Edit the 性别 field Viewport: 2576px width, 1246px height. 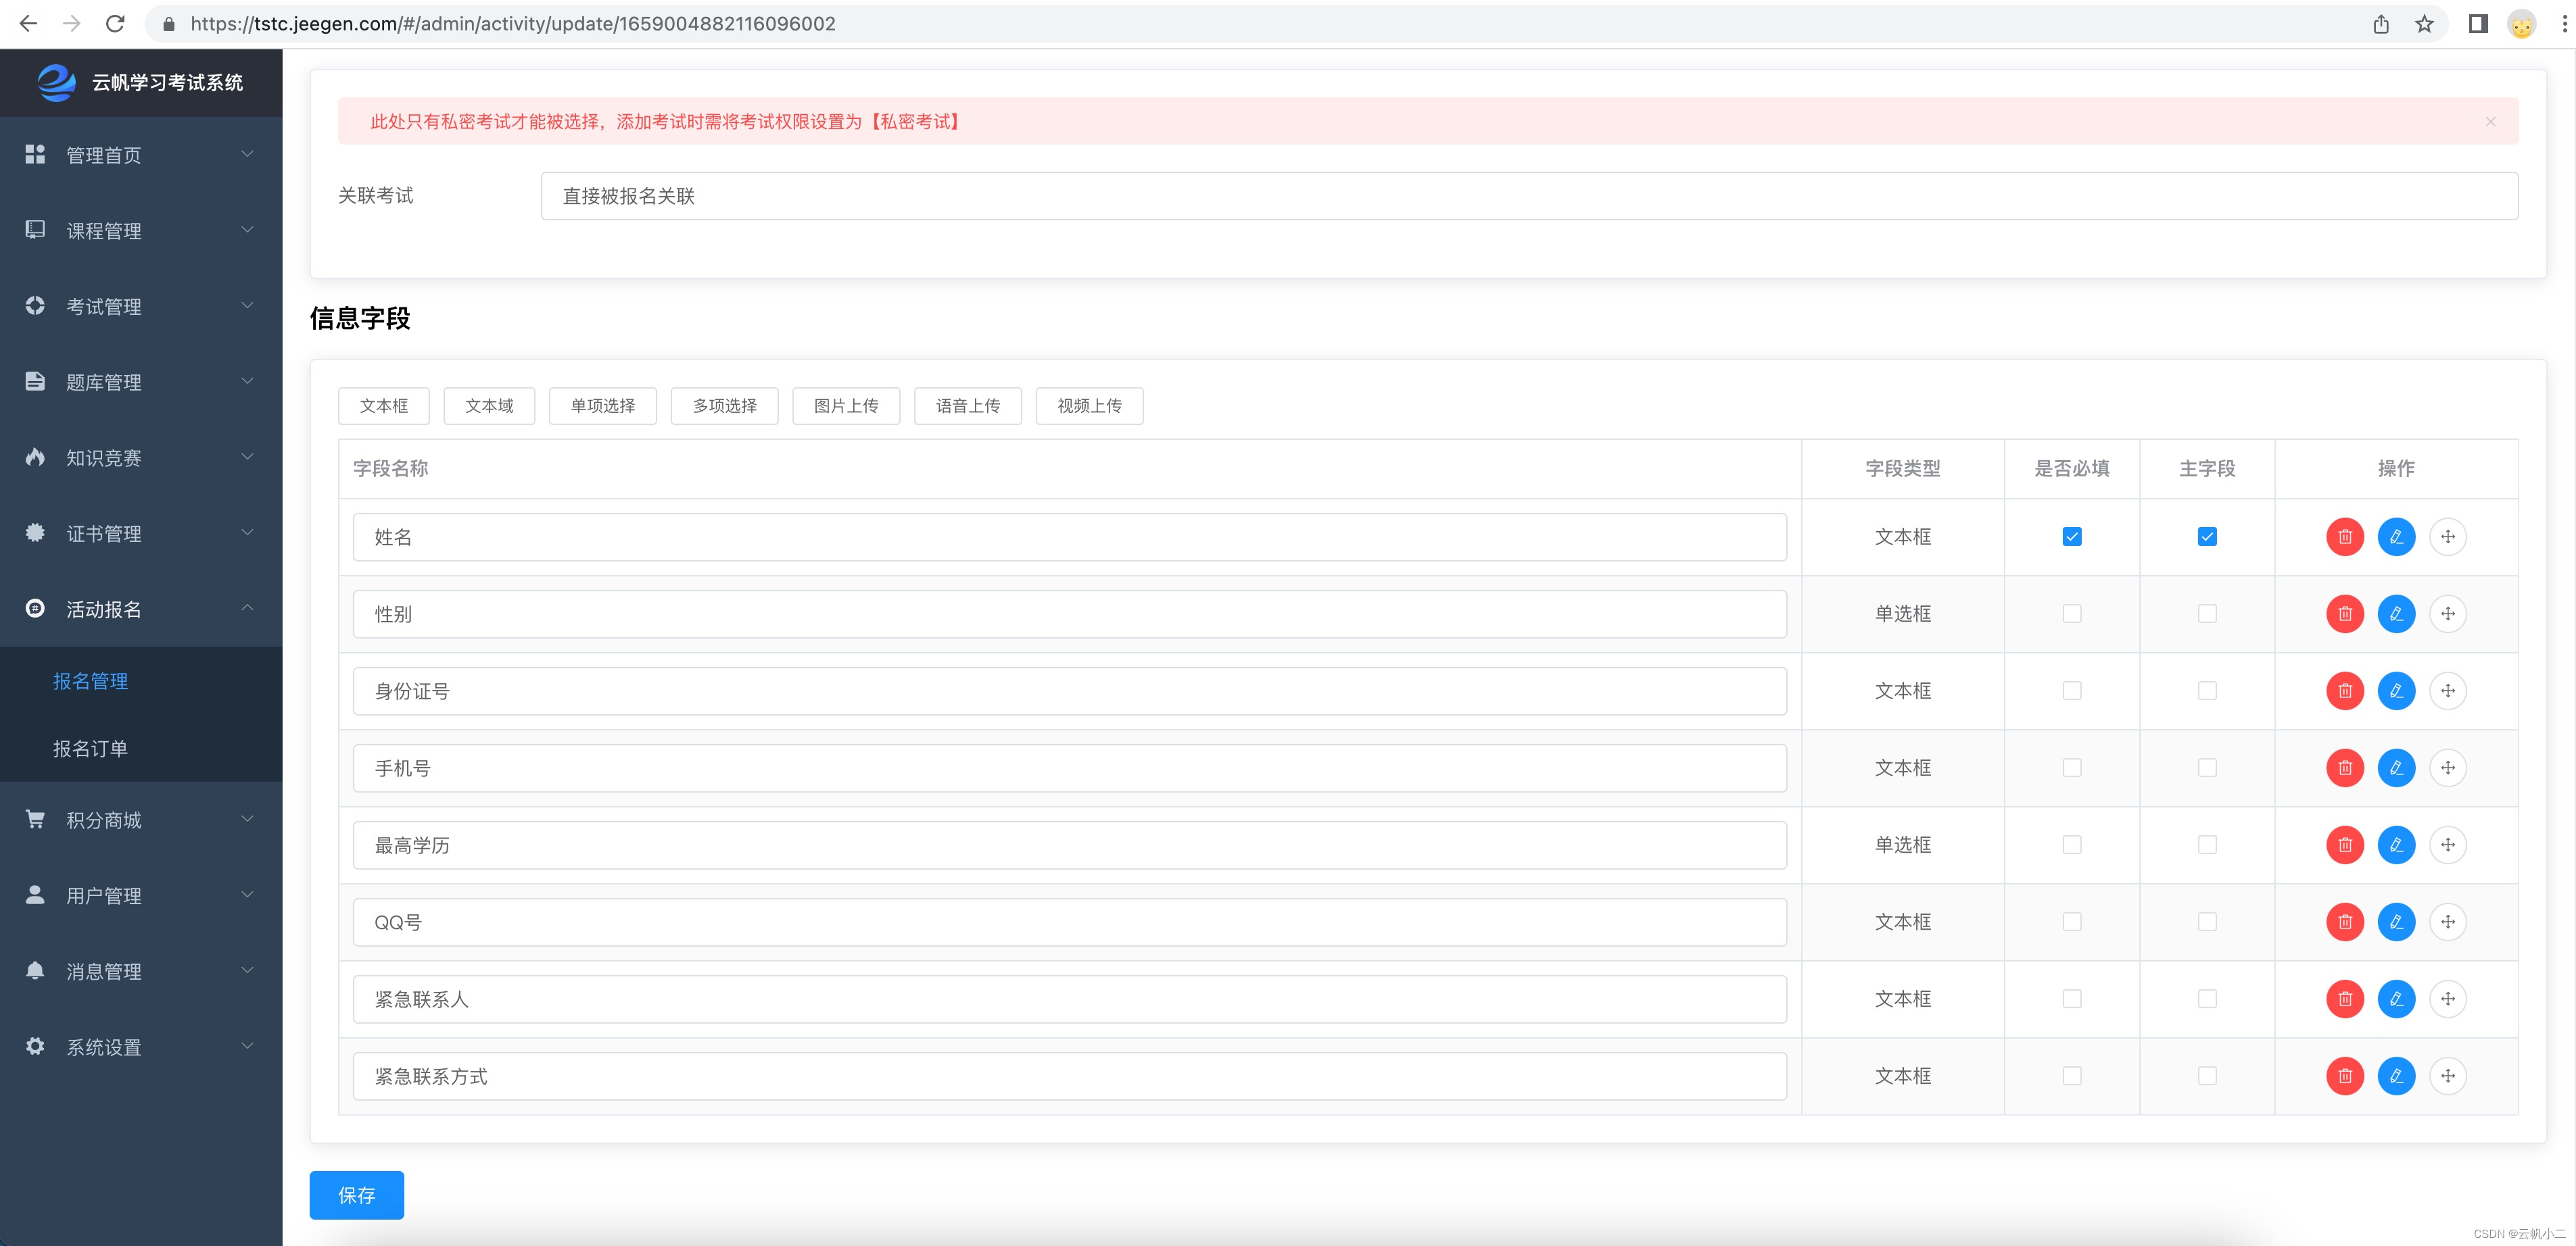coord(2396,614)
